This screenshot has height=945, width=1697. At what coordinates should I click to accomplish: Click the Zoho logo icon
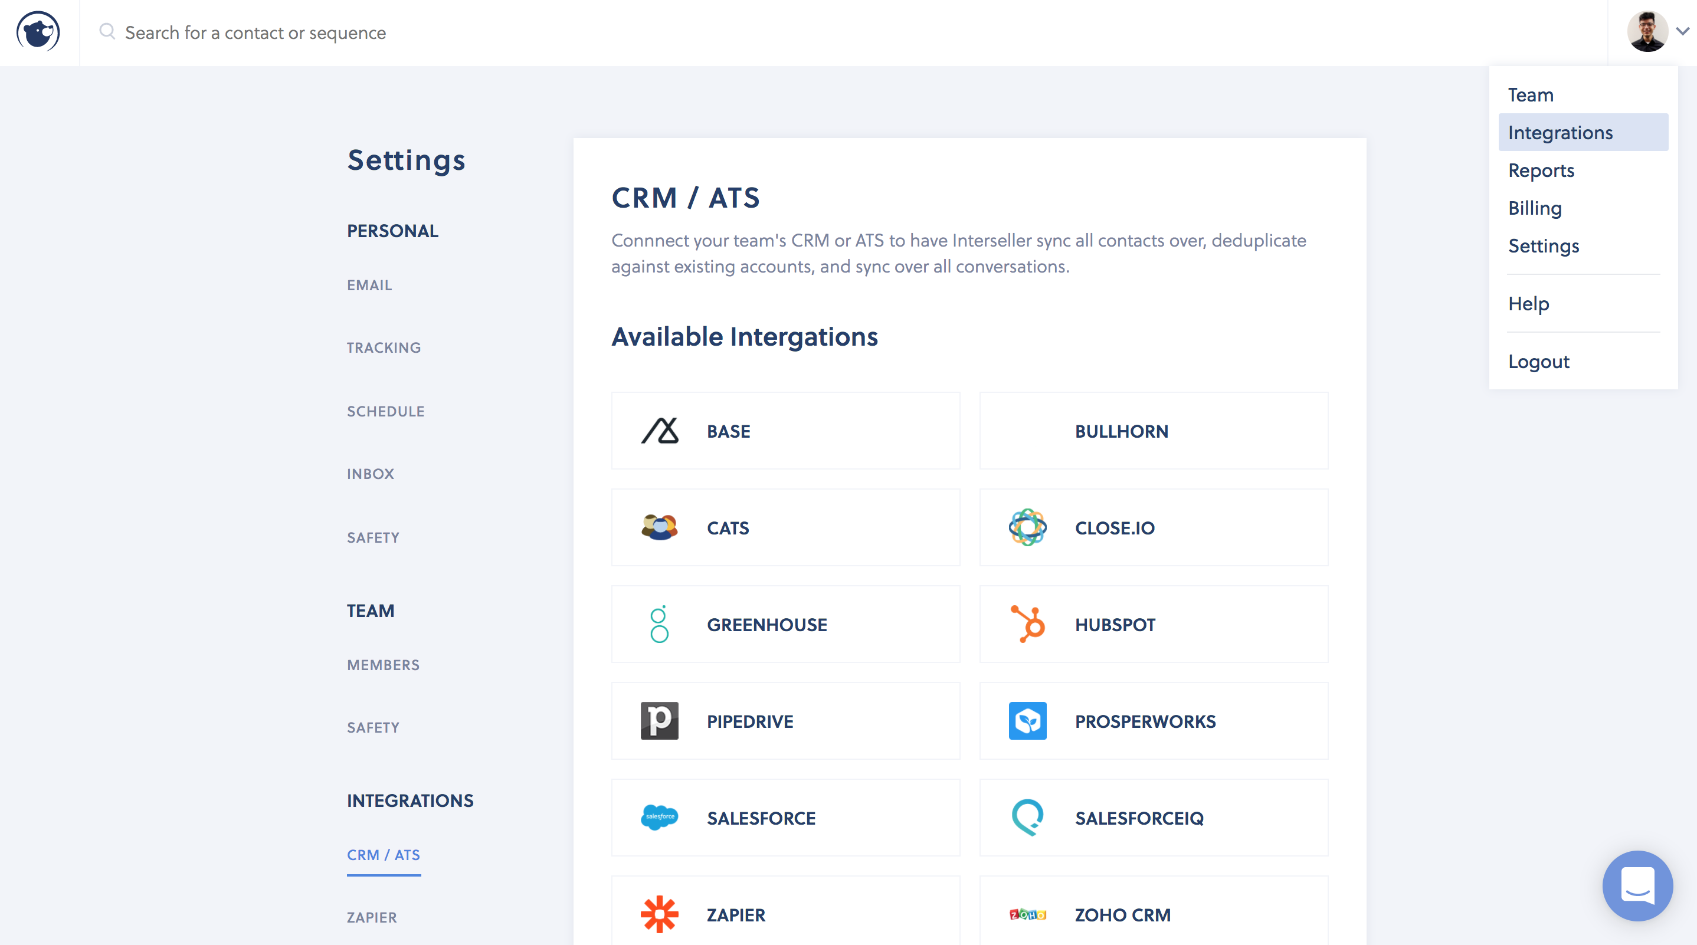(x=1028, y=914)
